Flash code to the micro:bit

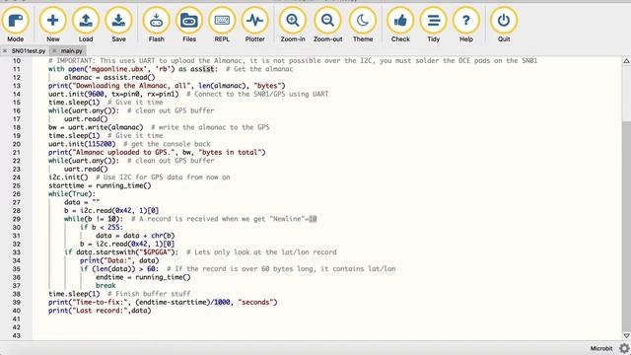pos(156,24)
